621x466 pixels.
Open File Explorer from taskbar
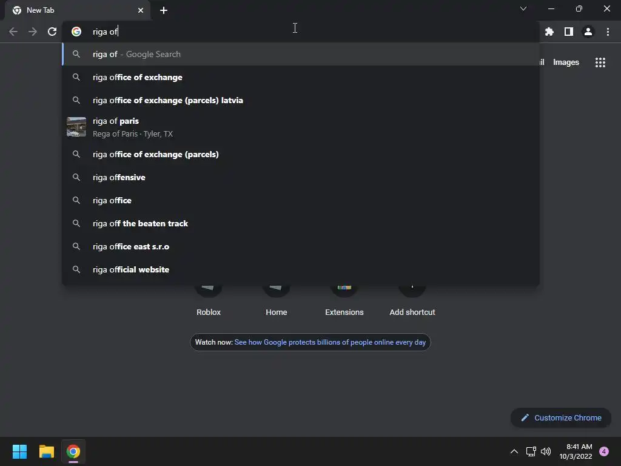coord(46,451)
